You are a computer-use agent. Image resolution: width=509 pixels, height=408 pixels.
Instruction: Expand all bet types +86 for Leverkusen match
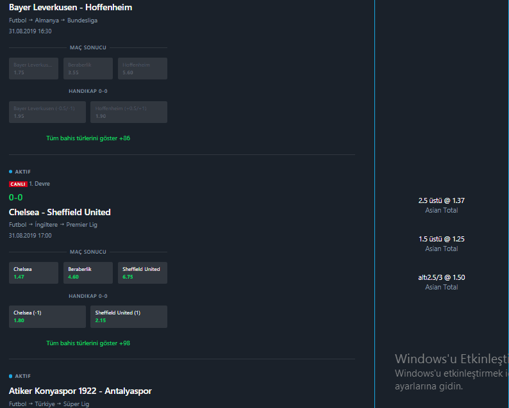(88, 138)
